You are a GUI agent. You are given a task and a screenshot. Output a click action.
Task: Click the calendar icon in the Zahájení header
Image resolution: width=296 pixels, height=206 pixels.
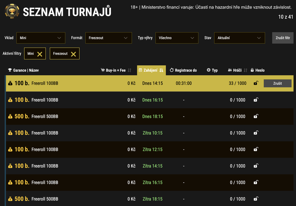tap(141, 70)
